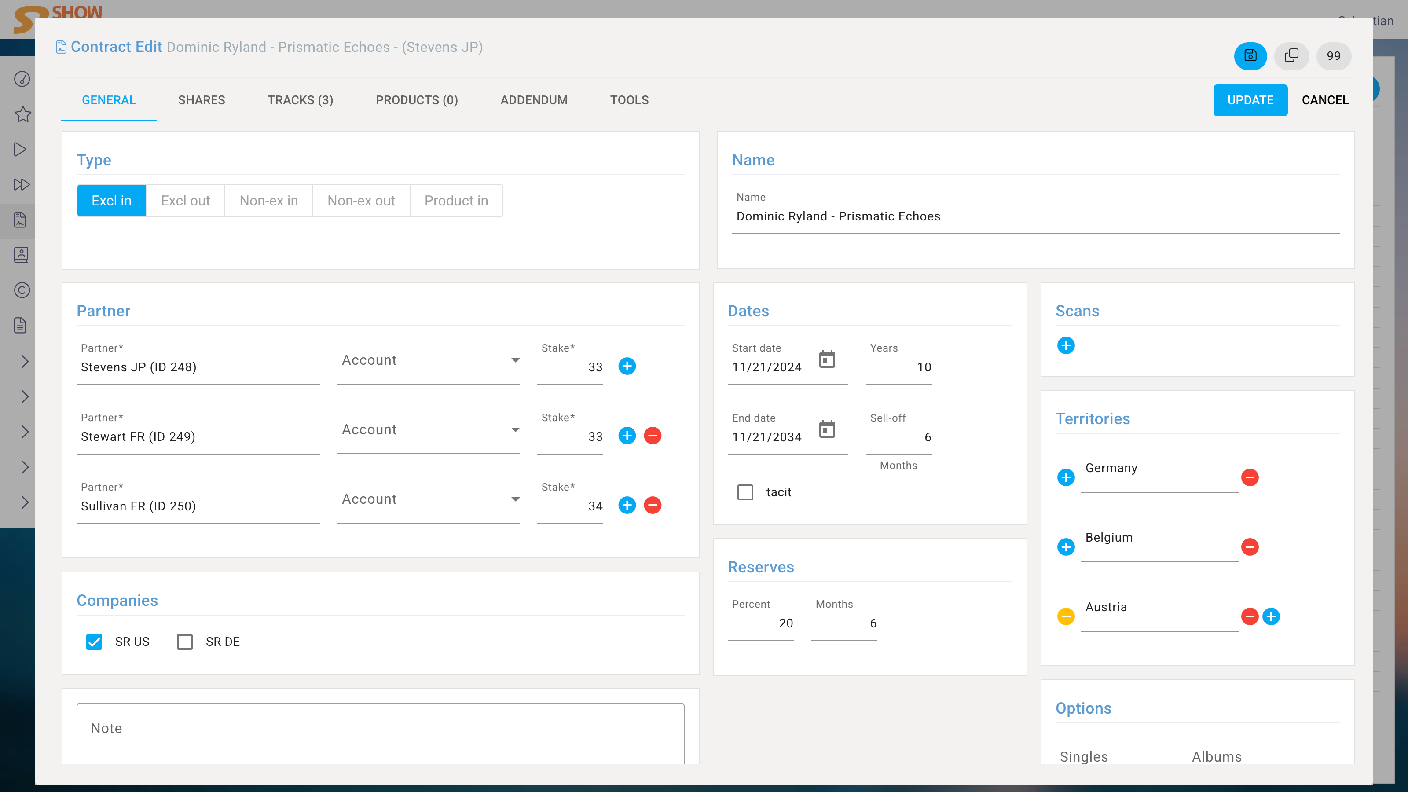Remove Germany from territories
Image resolution: width=1408 pixels, height=792 pixels.
click(1250, 477)
